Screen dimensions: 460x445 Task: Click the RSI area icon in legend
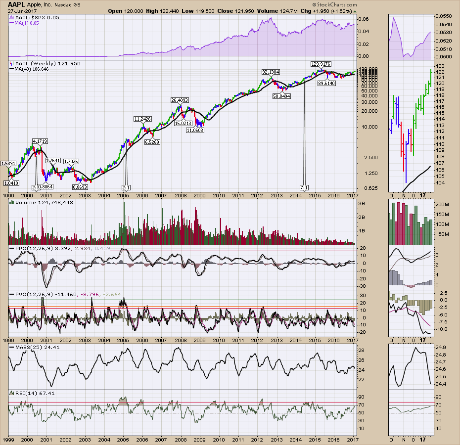[12, 394]
